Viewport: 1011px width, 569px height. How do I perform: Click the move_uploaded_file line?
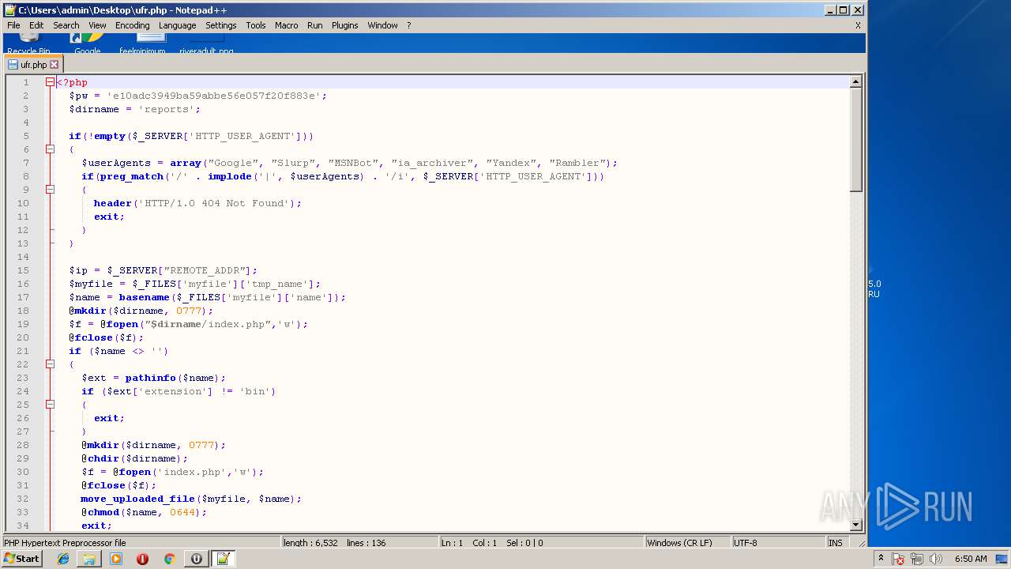tap(191, 499)
